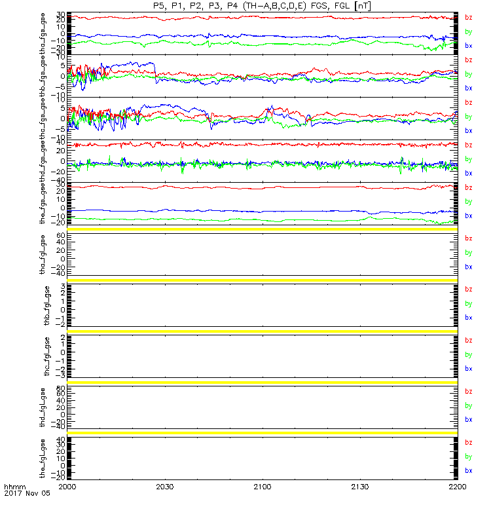Click the 2100 time tick label

[263, 487]
